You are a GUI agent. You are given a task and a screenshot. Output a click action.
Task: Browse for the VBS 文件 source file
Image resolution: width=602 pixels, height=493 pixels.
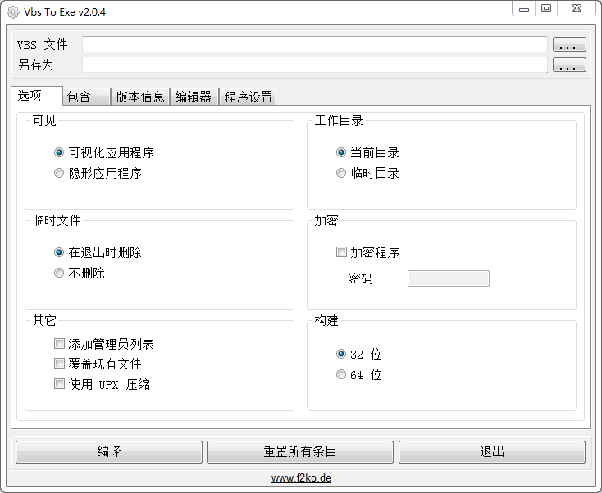click(568, 45)
